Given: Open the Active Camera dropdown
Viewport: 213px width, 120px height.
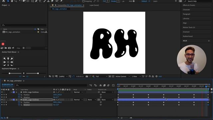Looking at the screenshot, I should 122,76.
